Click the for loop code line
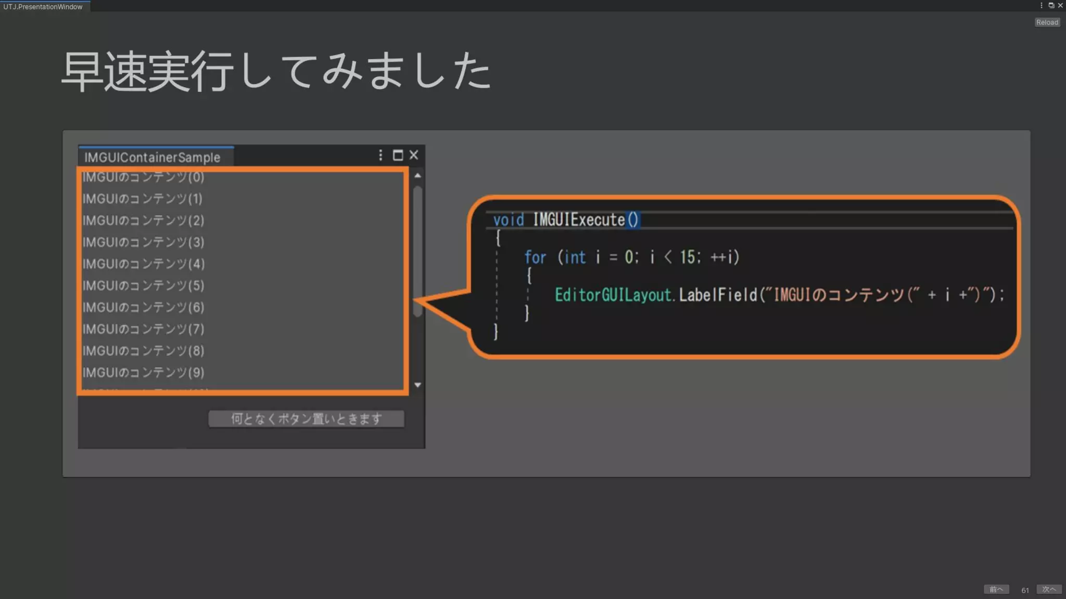Screen dimensions: 1066x599 [x=632, y=257]
